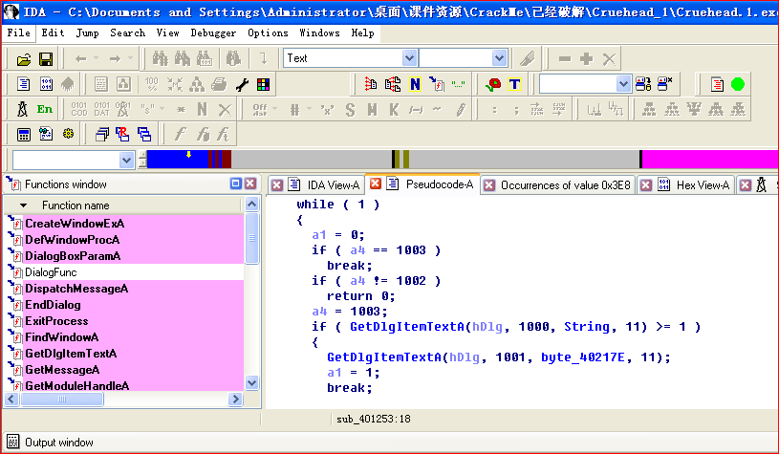Viewport: 779px width, 454px height.
Task: Open the disassembly view document icon
Action: point(23,84)
